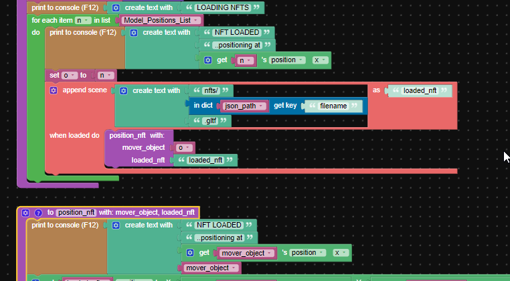Viewport: 510px width, 281px height.
Task: Edit the nfts/ text field
Action: [211, 90]
